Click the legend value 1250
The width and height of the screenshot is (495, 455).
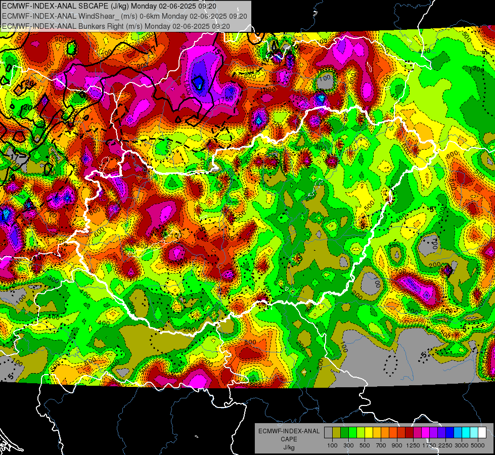413,445
